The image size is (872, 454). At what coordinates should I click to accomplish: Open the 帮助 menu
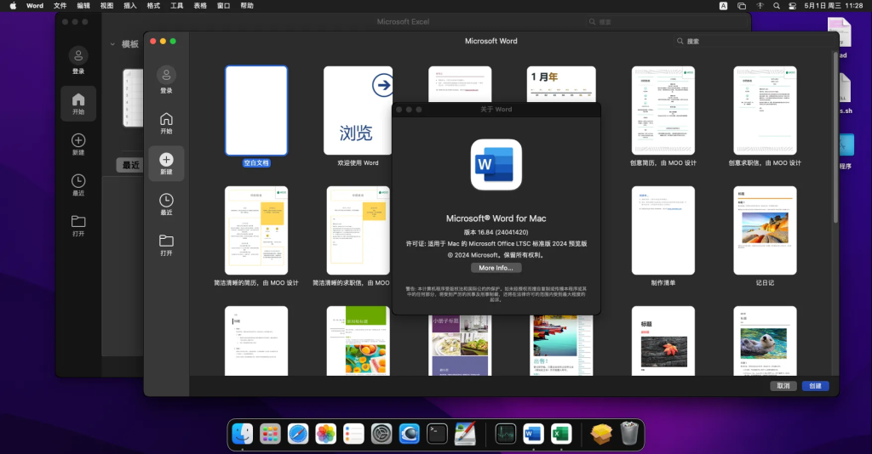(x=247, y=6)
